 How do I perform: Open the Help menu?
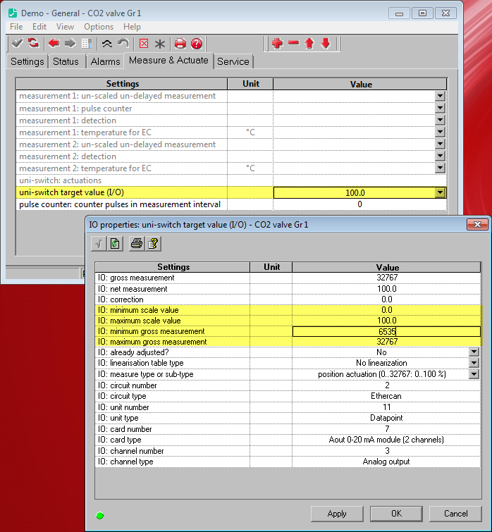click(x=132, y=27)
